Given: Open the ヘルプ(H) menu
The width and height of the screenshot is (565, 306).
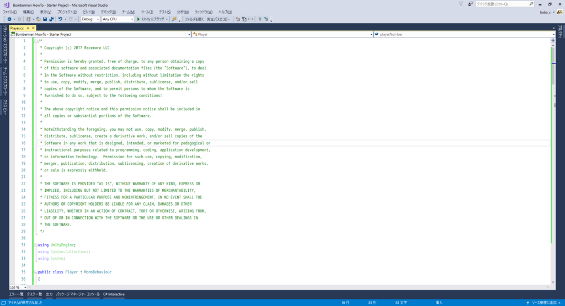Looking at the screenshot, I should (x=225, y=12).
